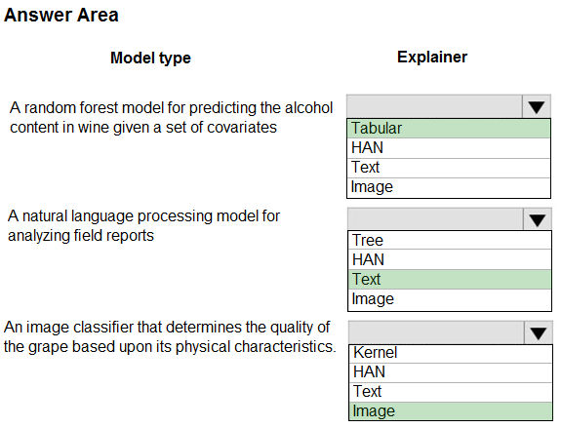The width and height of the screenshot is (561, 428).
Task: Click the image classifier explainer combo box field
Action: 436,332
